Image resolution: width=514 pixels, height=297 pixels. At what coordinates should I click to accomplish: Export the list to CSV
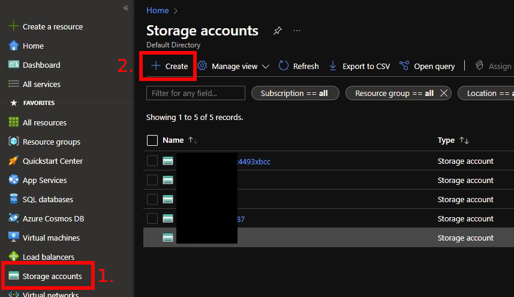(x=359, y=66)
